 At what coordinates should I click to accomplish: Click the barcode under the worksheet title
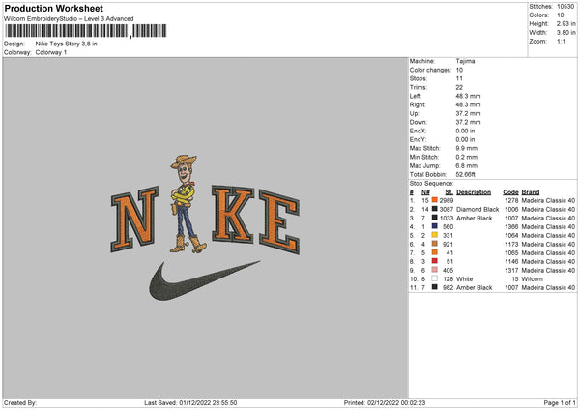click(x=85, y=31)
